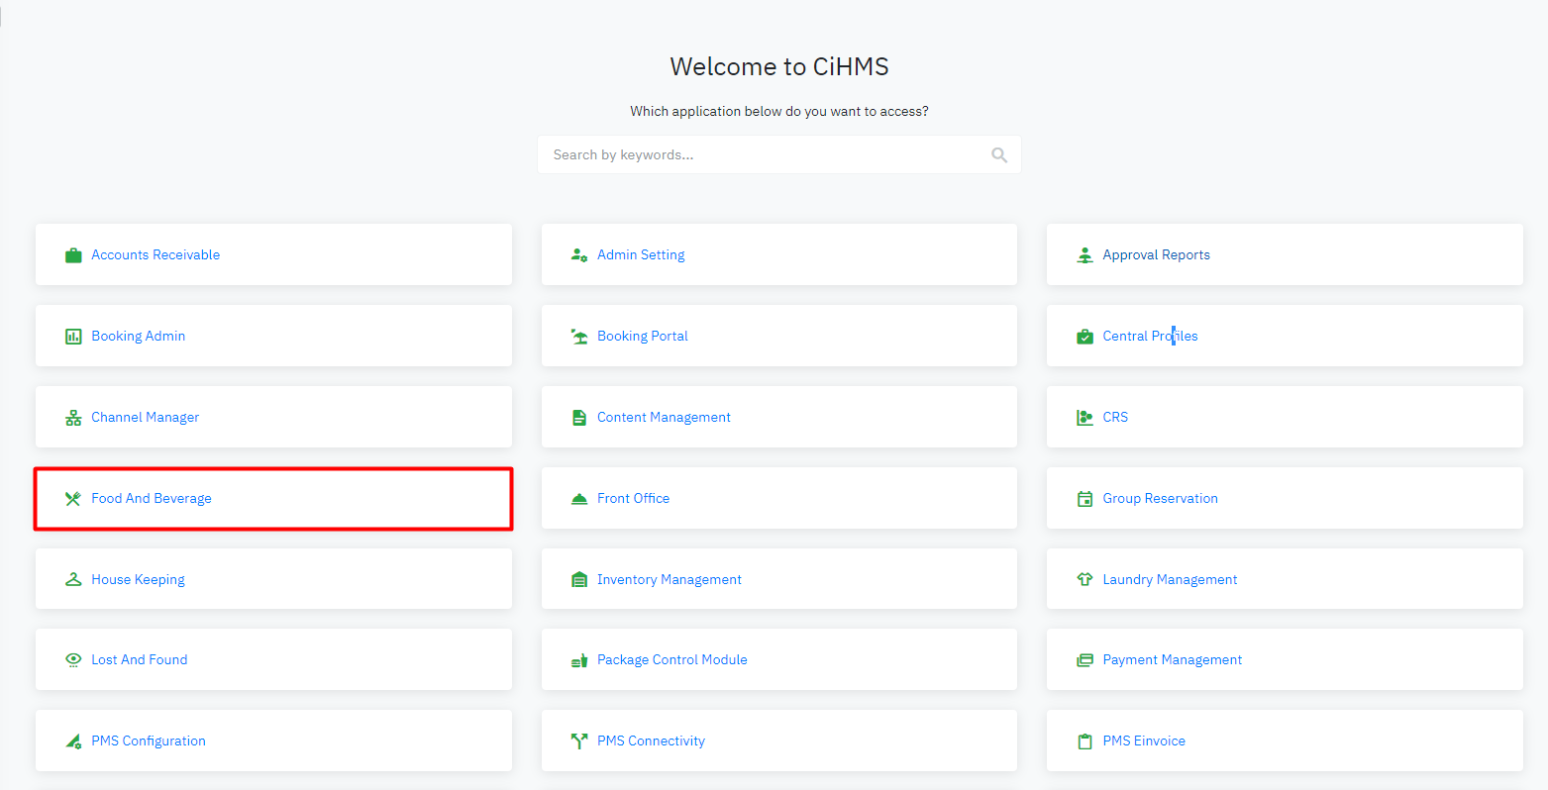Launch the Booking Admin module
Screen dimensions: 1548x790
click(x=139, y=337)
